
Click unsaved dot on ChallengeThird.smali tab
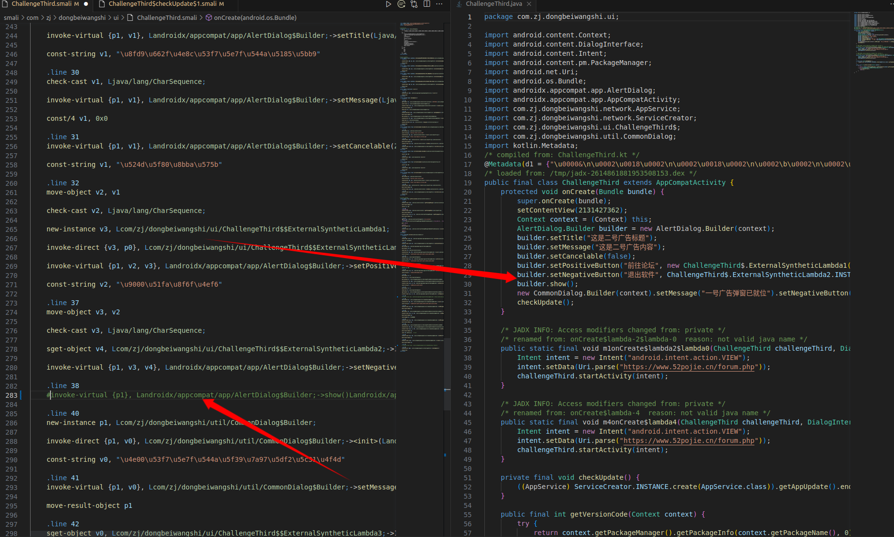click(x=86, y=4)
